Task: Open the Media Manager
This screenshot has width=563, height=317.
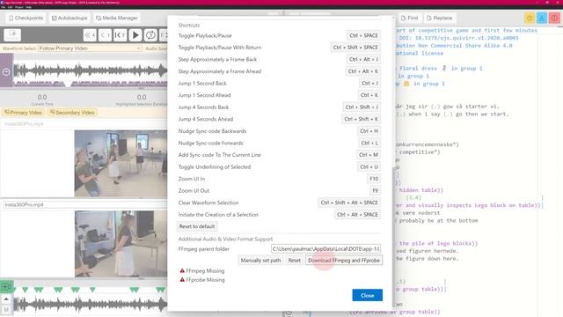Action: 117,18
